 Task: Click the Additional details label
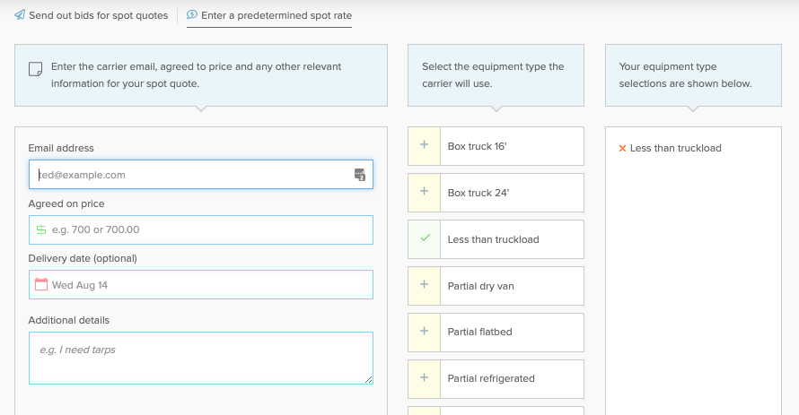pos(69,320)
